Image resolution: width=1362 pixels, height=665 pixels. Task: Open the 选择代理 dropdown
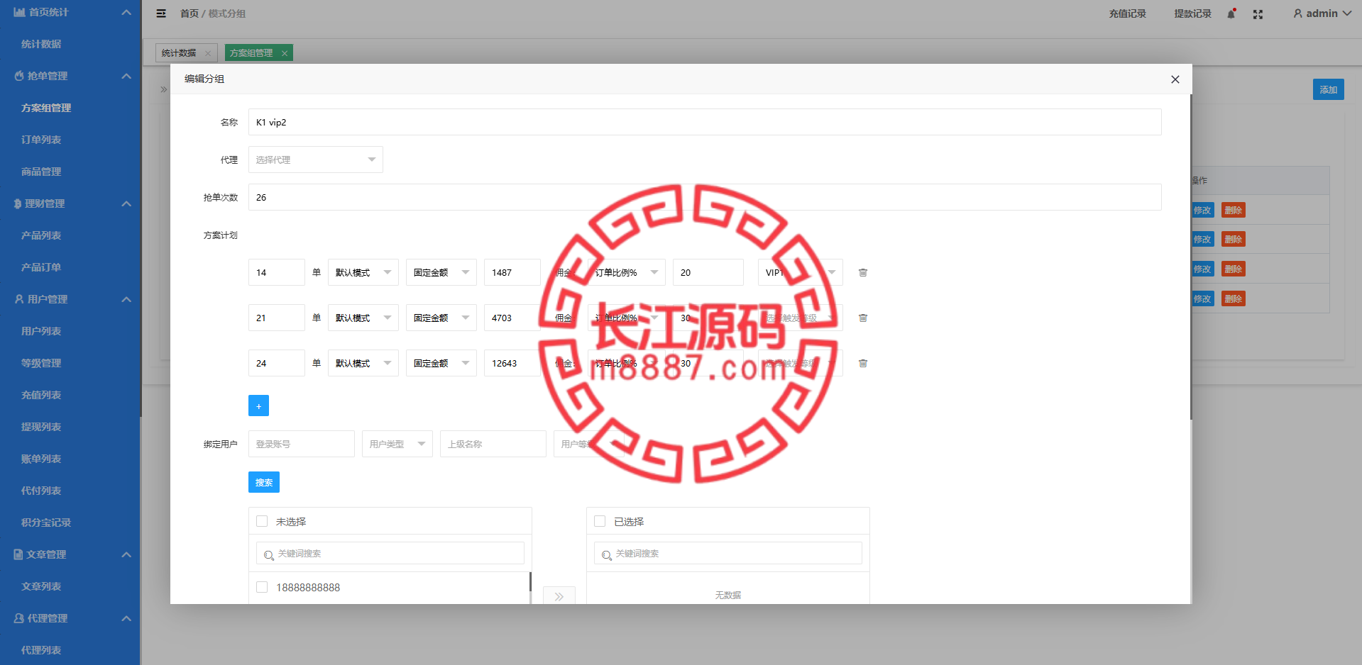pyautogui.click(x=316, y=160)
